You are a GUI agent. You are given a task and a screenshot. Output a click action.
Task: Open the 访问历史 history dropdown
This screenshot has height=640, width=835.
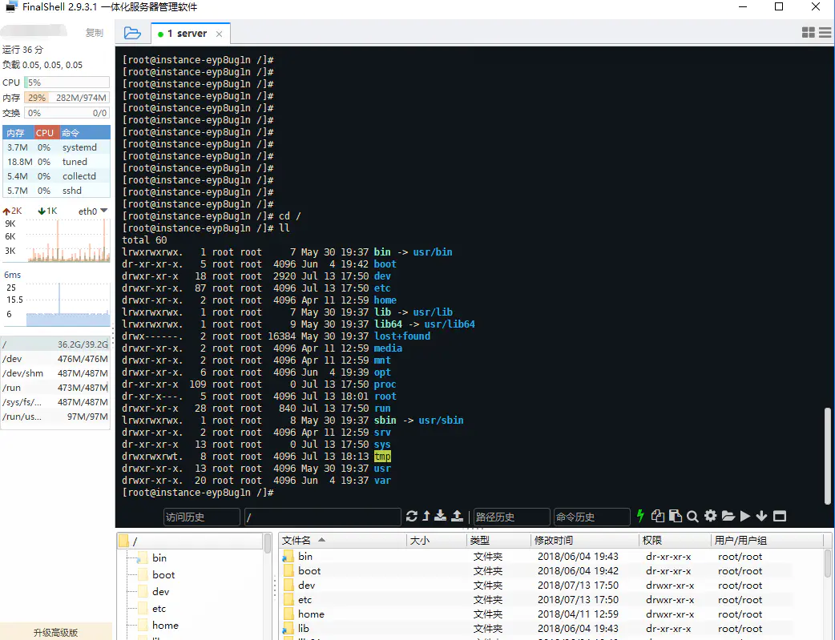(202, 517)
